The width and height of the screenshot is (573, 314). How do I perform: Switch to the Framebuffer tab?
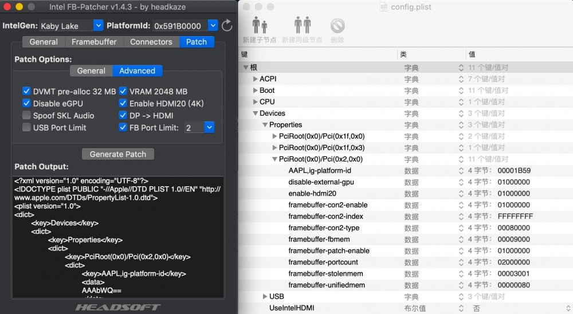(94, 42)
